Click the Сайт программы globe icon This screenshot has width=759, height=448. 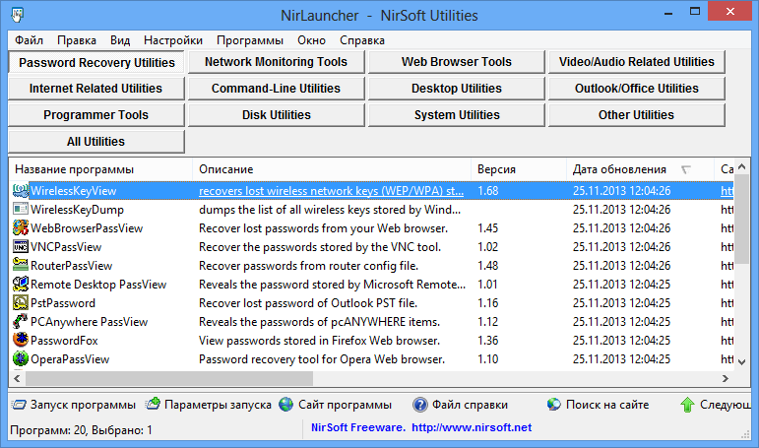click(x=286, y=405)
